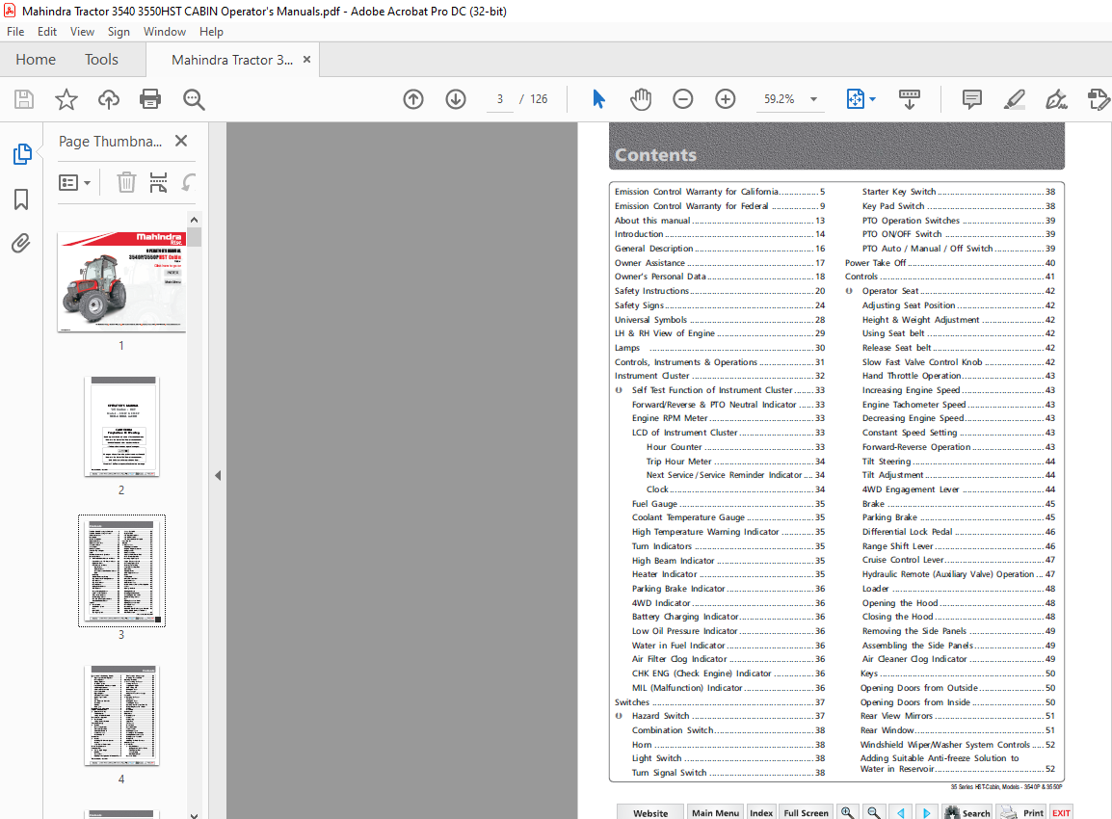Select the Highlight text pen
This screenshot has width=1112, height=819.
[1015, 99]
